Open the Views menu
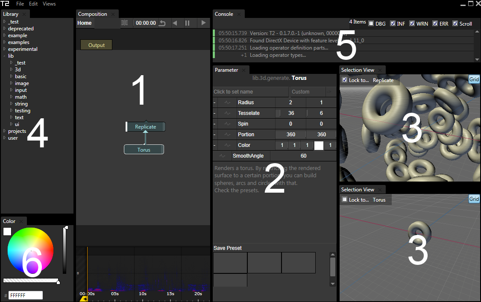Viewport: 481px width, 302px height. [49, 3]
